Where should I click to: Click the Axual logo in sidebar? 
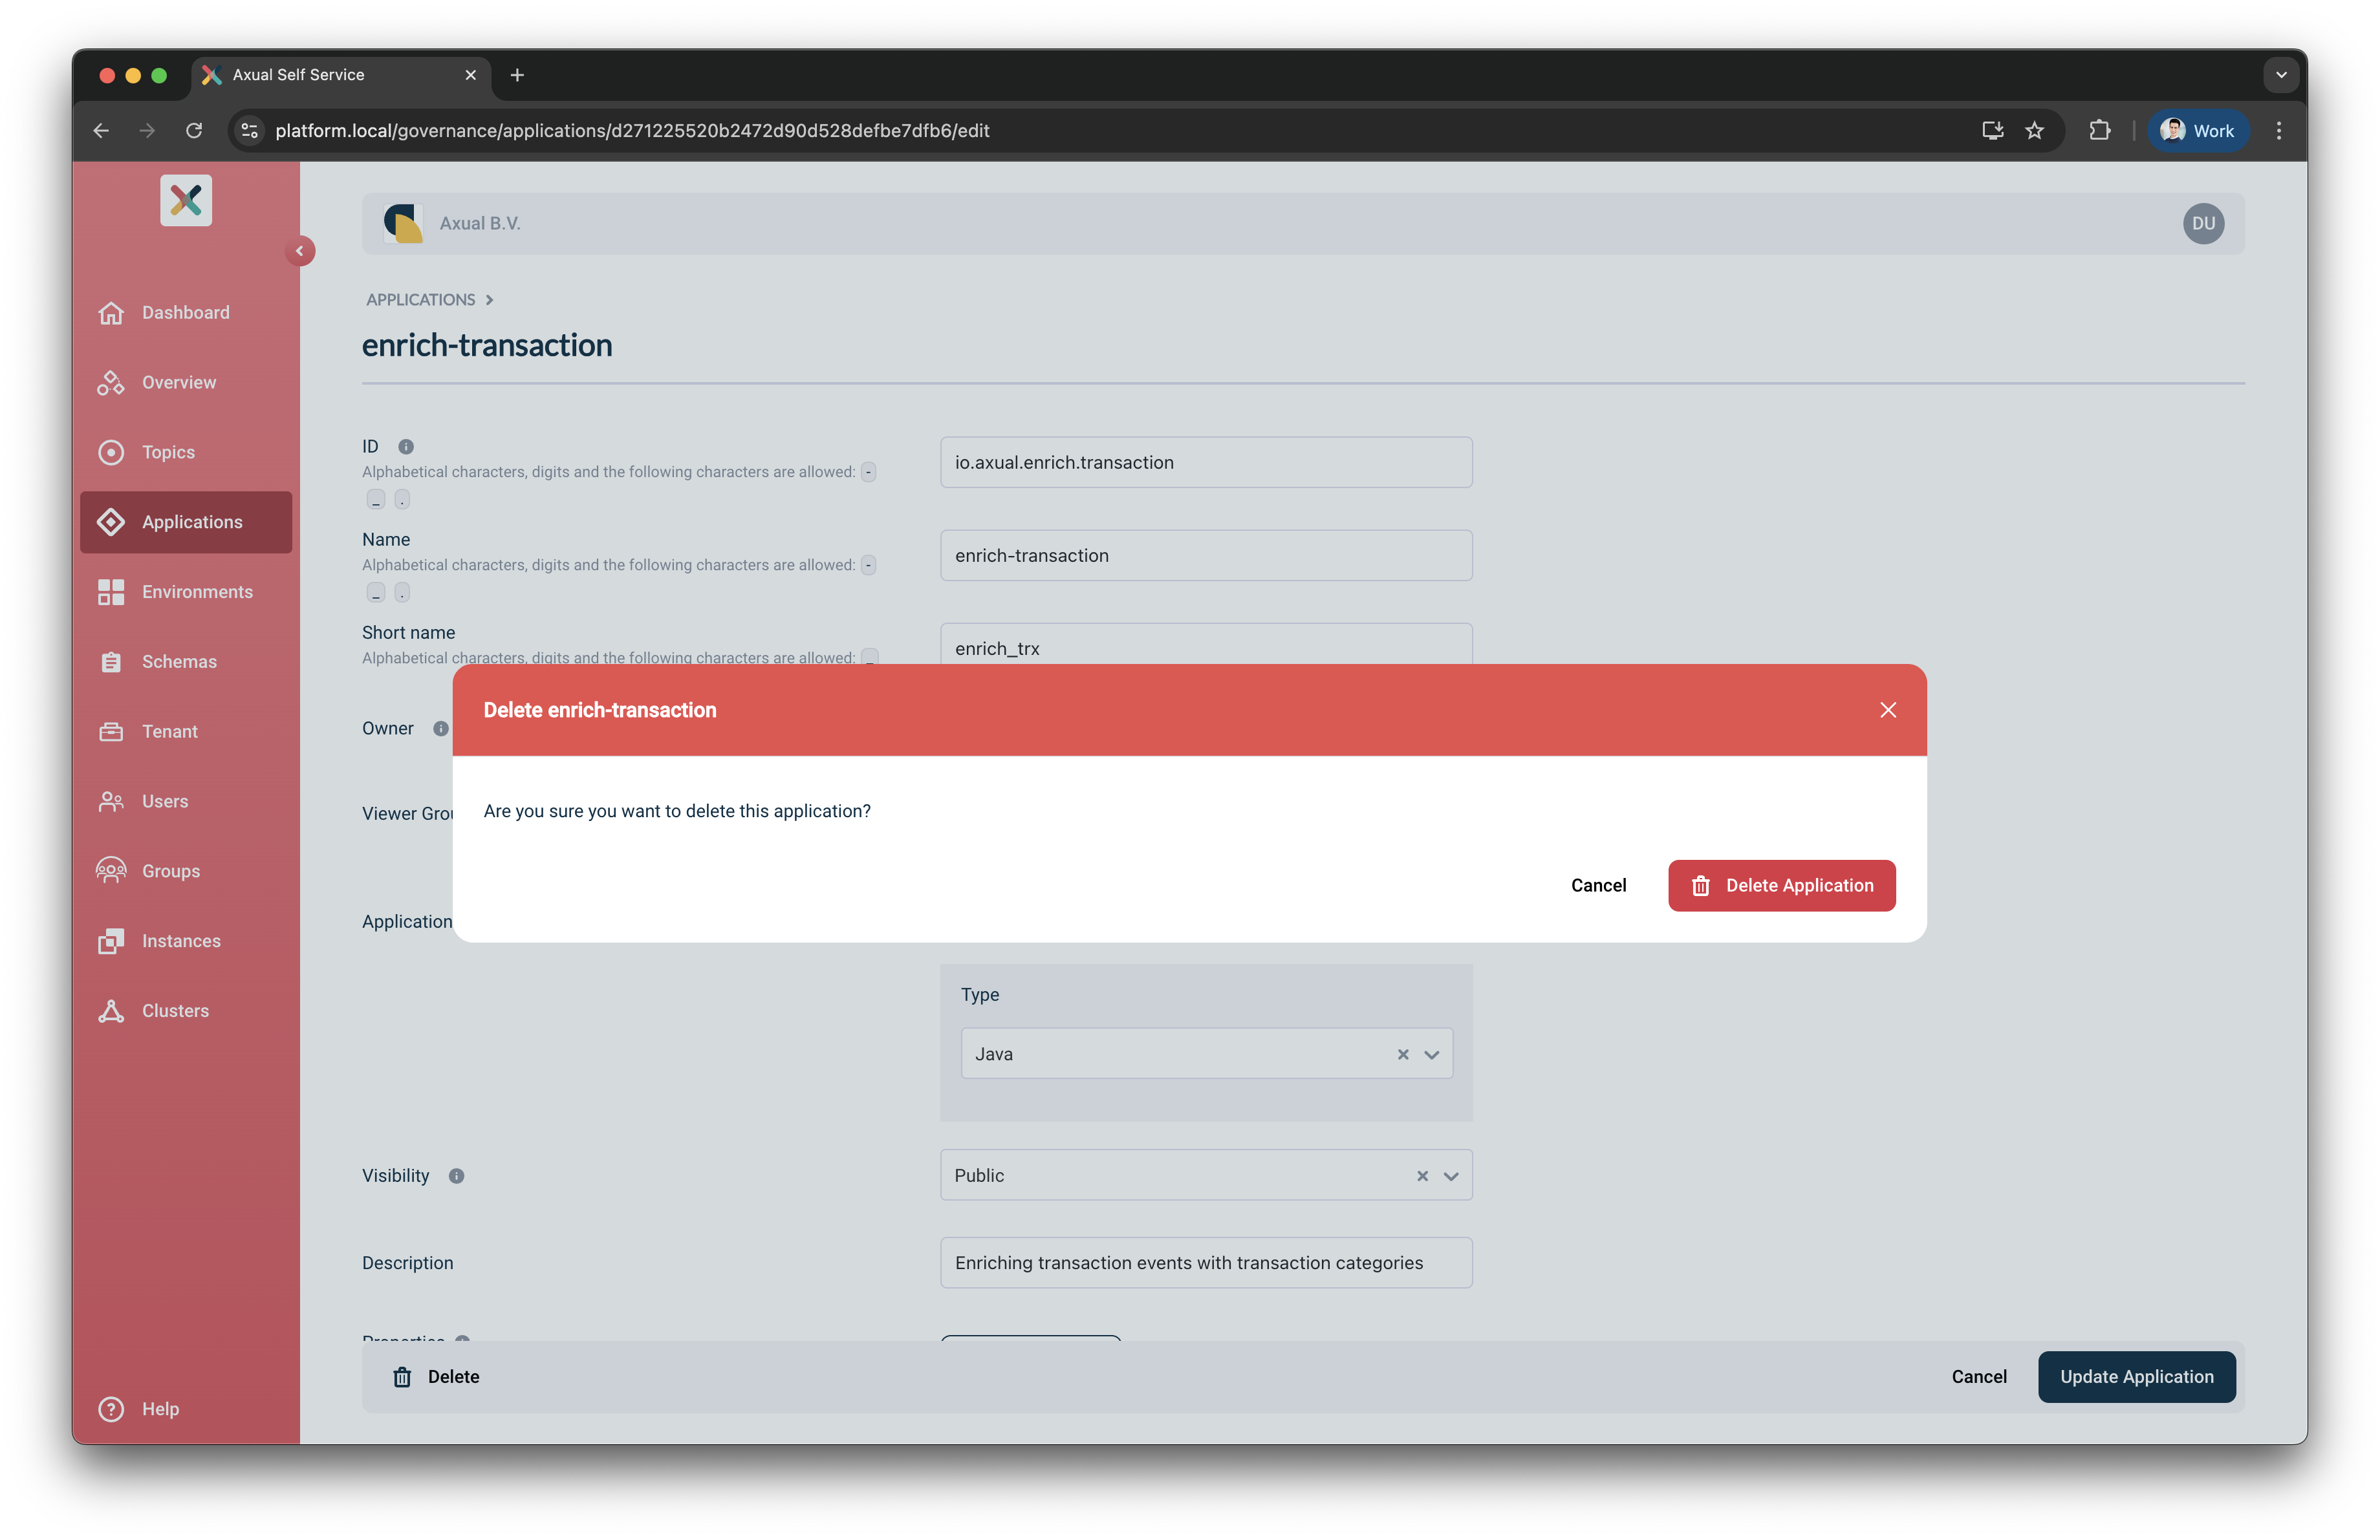tap(186, 201)
